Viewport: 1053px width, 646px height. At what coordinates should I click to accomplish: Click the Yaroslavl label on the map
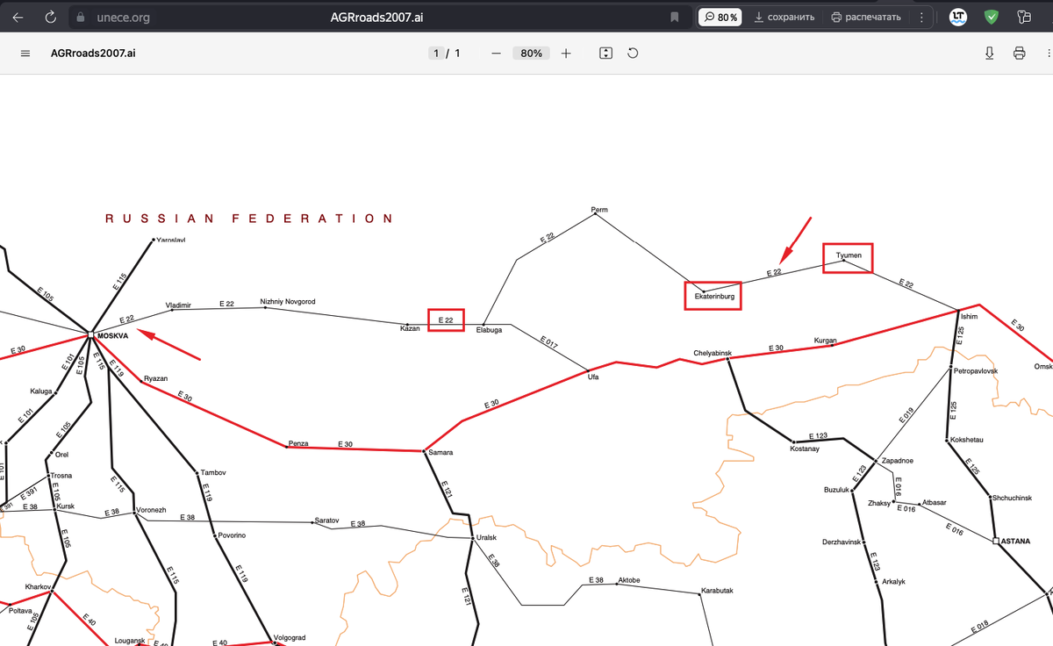coord(170,240)
